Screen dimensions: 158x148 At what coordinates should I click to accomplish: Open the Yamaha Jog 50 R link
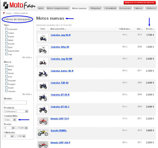click(x=61, y=35)
